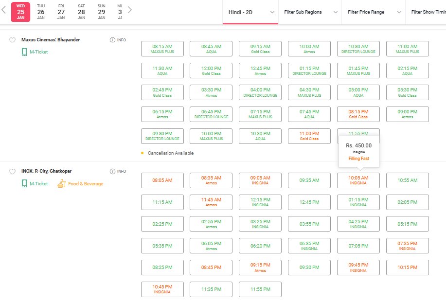Image resolution: width=446 pixels, height=304 pixels.
Task: Click the next dates arrow
Action: pos(130,10)
